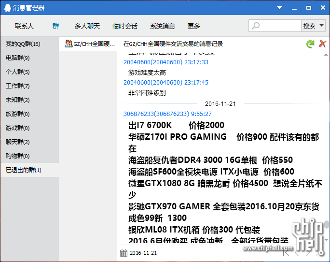The height and width of the screenshot is (262, 330).
Task: Select 购物群(0) category
Action: coord(30,156)
